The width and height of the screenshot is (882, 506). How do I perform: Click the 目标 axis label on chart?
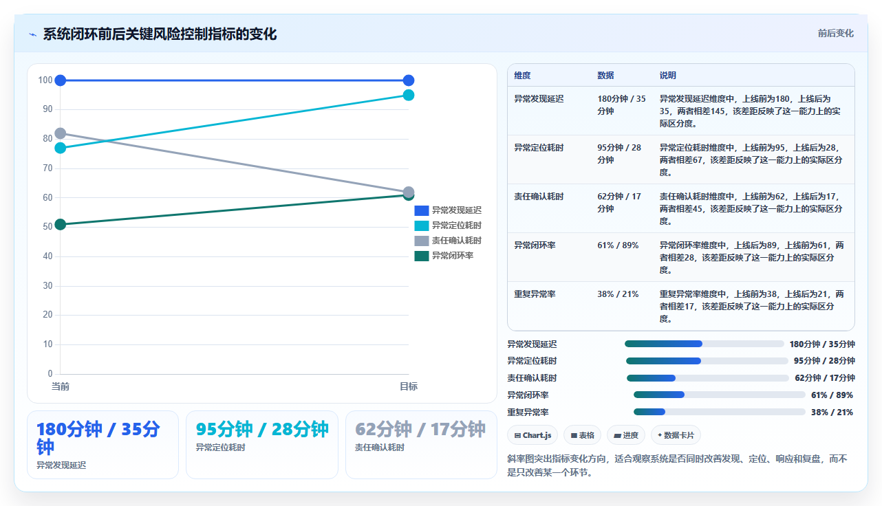click(x=409, y=386)
